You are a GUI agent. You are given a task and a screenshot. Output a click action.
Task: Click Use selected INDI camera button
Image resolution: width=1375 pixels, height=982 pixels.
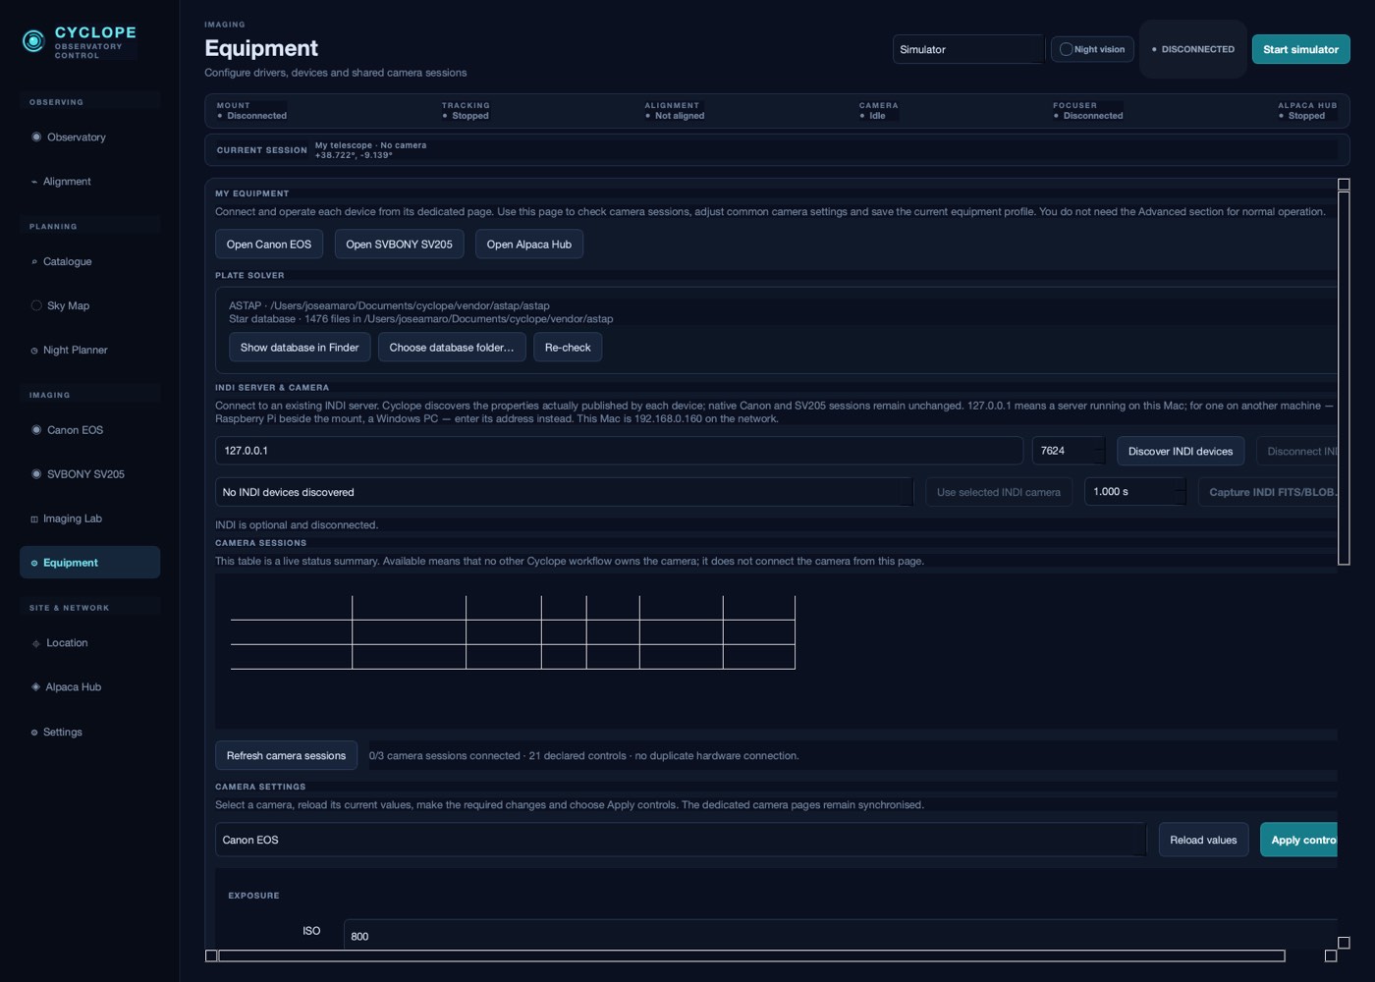pyautogui.click(x=999, y=492)
